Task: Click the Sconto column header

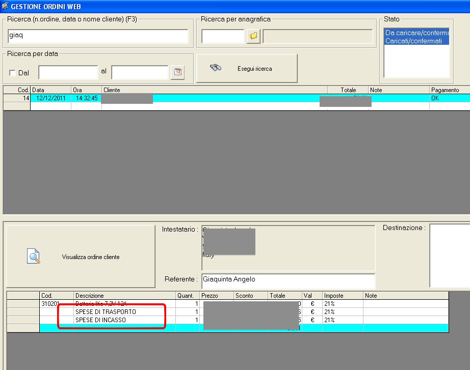Action: pyautogui.click(x=251, y=296)
